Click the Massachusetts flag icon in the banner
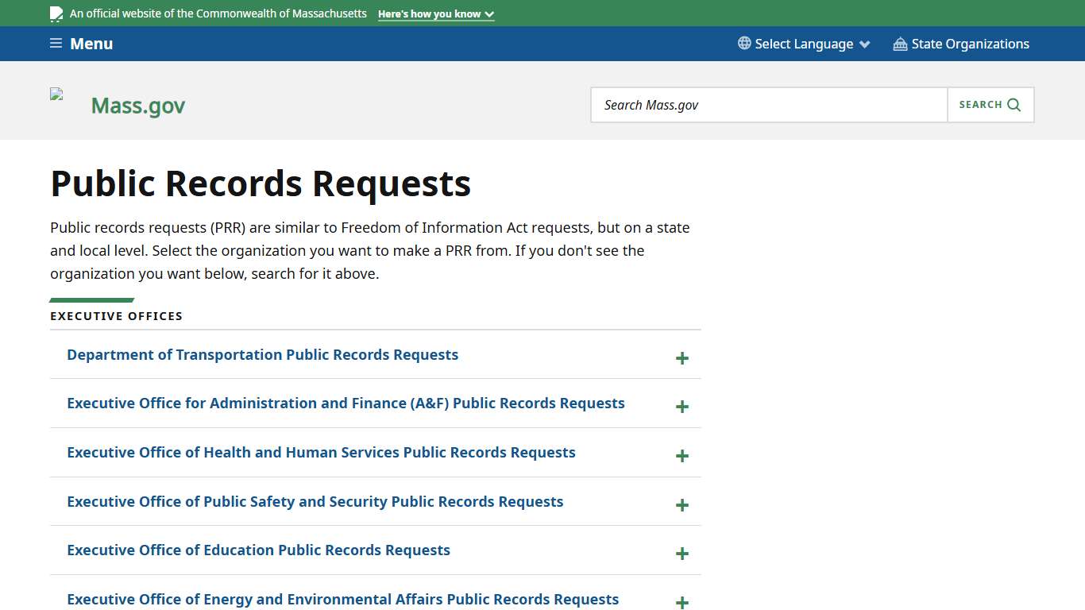 coord(56,13)
